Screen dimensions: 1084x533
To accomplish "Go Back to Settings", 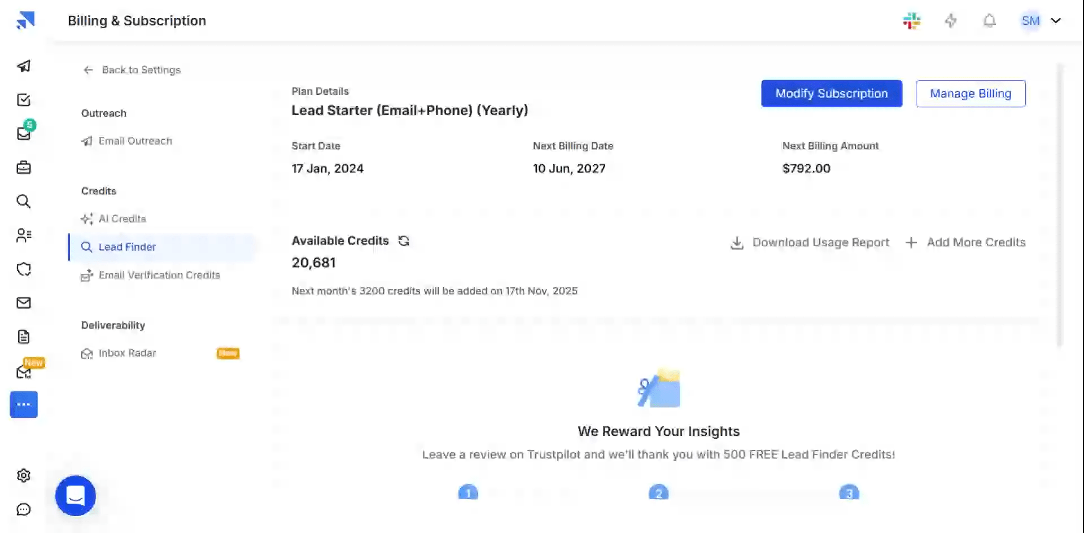I will coord(132,70).
